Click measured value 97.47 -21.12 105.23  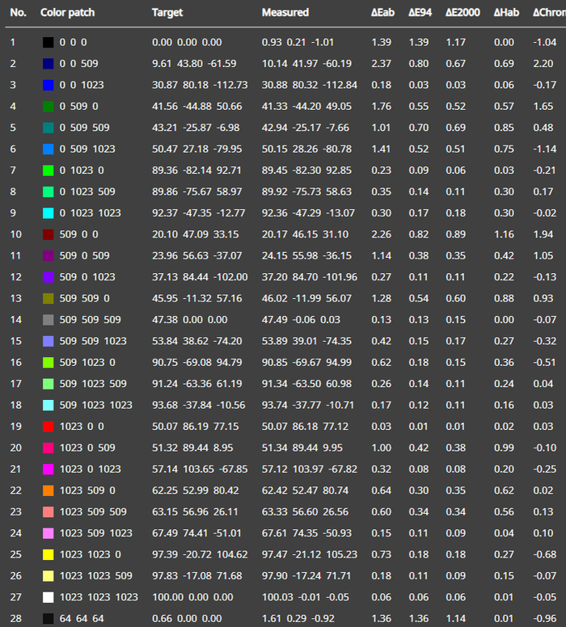310,554
